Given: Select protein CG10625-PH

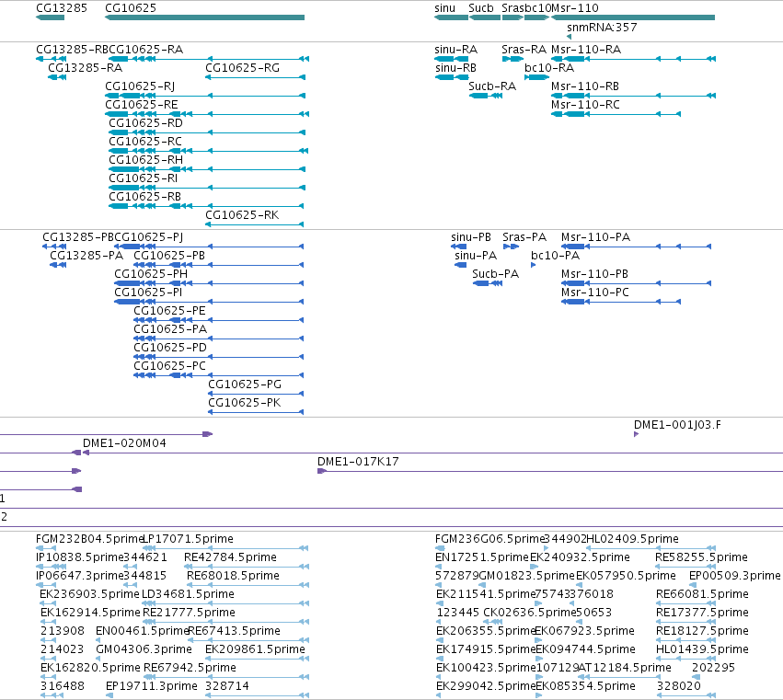Looking at the screenshot, I should point(209,283).
